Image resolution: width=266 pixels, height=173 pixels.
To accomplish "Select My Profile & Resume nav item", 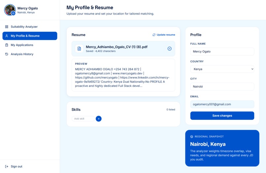I will click(30, 36).
